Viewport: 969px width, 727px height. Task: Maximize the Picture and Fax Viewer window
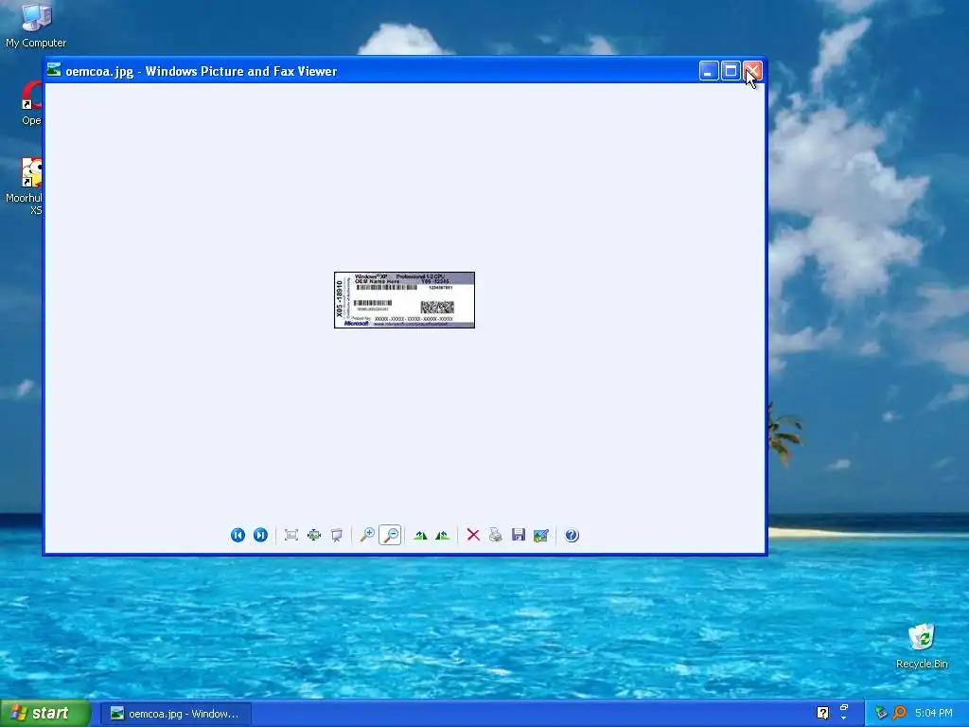click(x=731, y=71)
